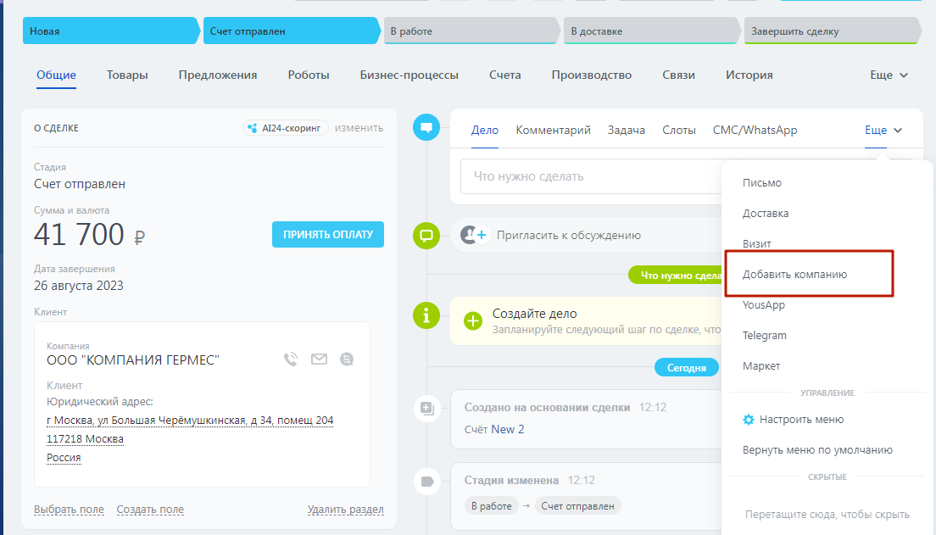The height and width of the screenshot is (535, 936).
Task: Click the invite user icon at Пригласить к обсуждению
Action: [473, 235]
